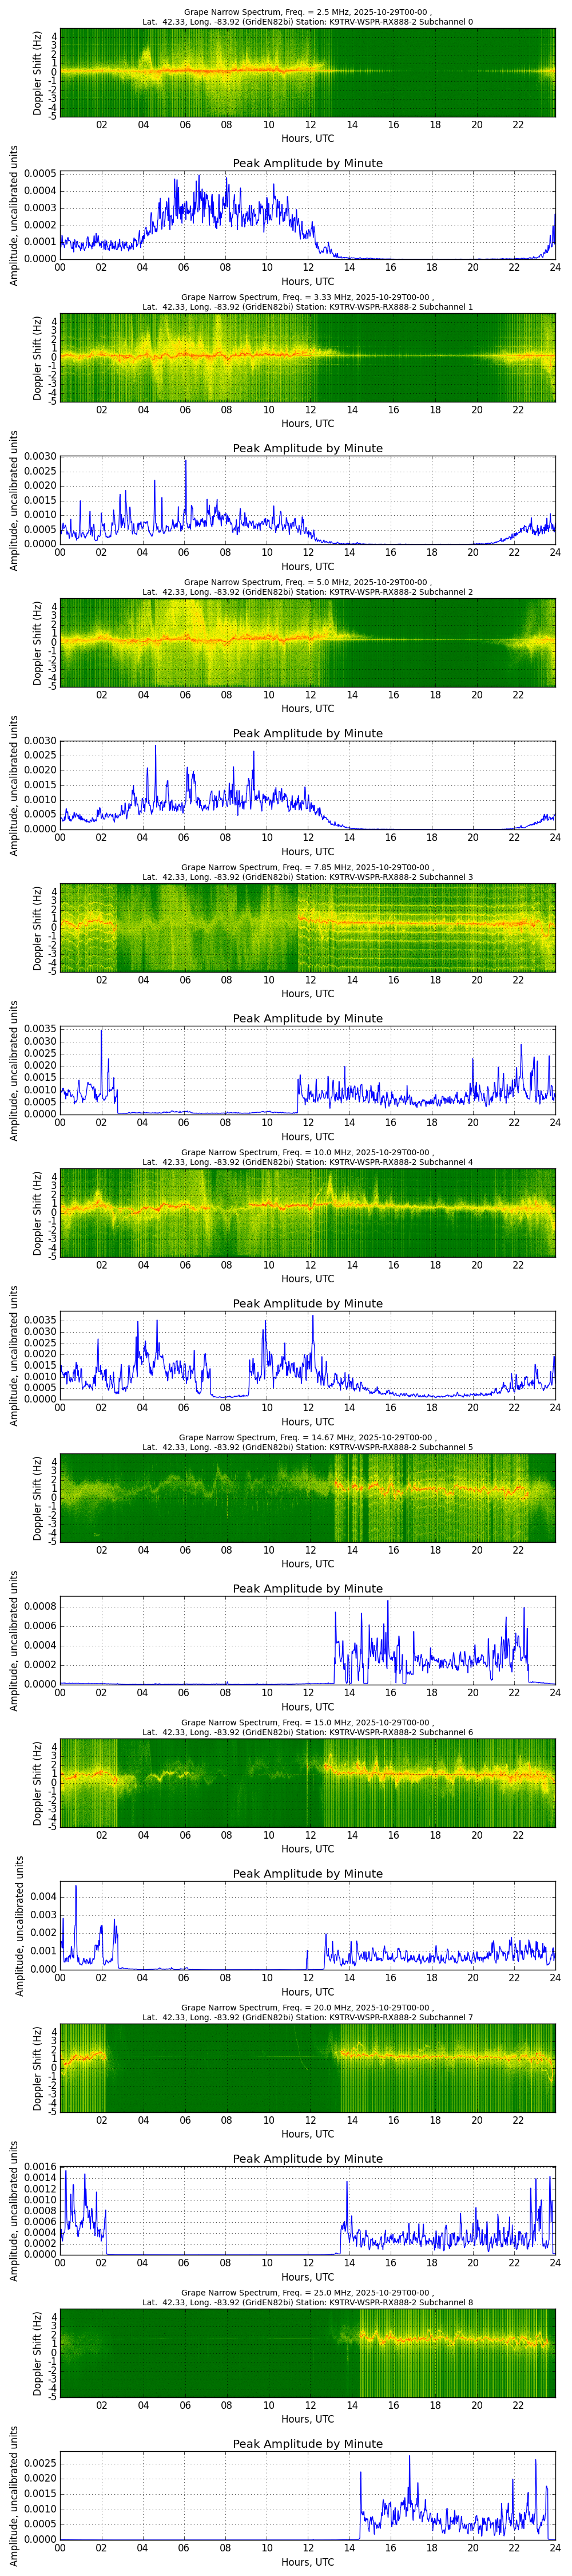This screenshot has height=2576, width=572.
Task: Open the 15.0 MHz peak amplitude line chart
Action: point(308,1925)
